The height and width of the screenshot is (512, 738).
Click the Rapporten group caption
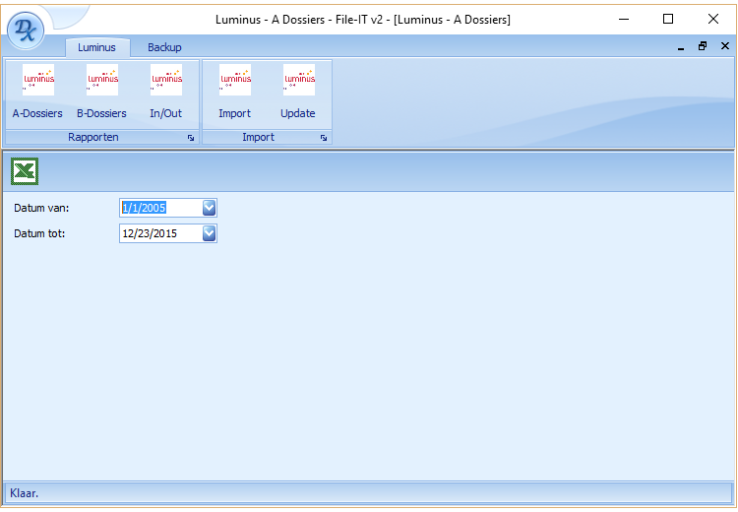(x=93, y=137)
